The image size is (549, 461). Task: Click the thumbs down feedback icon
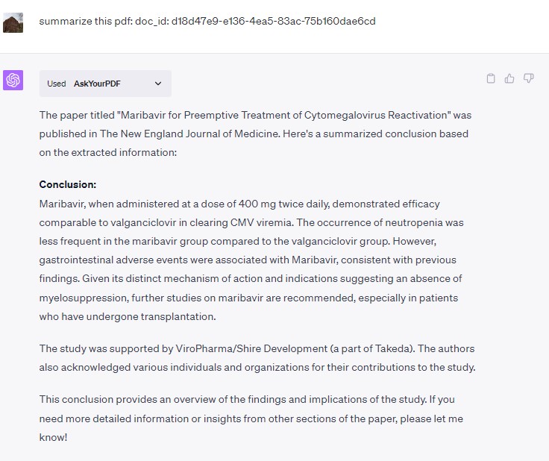coord(528,78)
